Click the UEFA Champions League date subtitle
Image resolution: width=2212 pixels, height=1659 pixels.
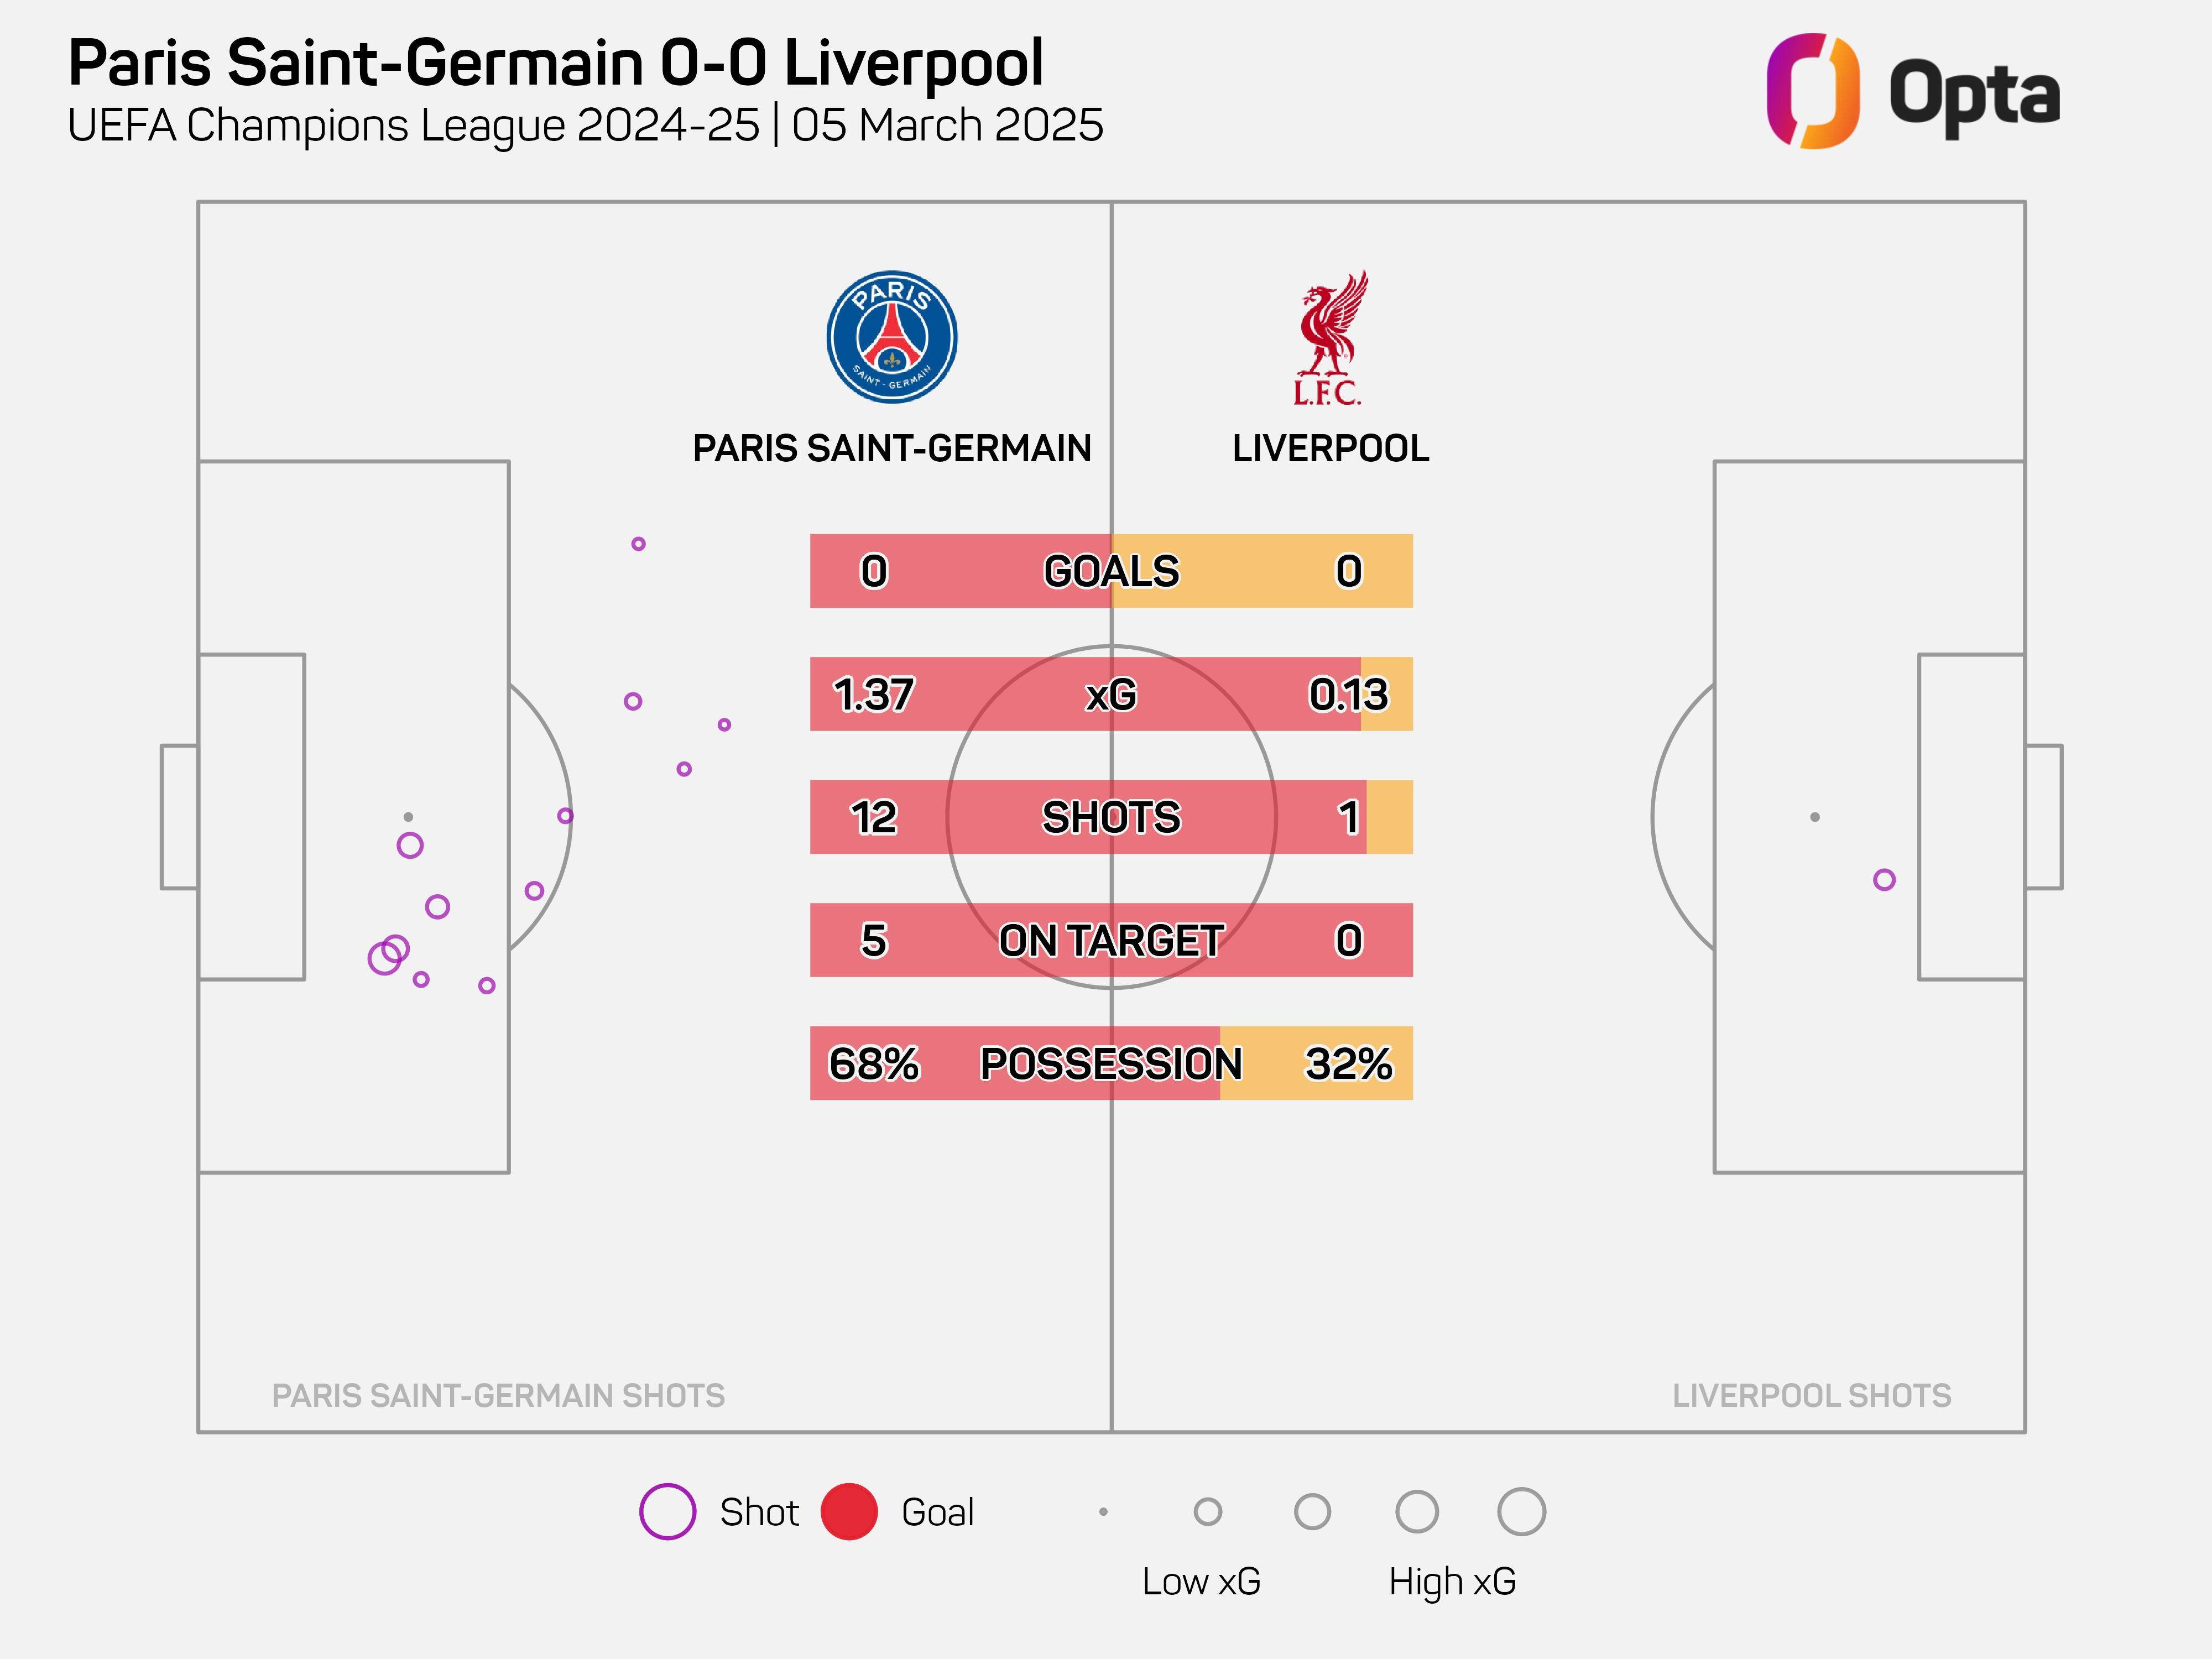(x=585, y=126)
